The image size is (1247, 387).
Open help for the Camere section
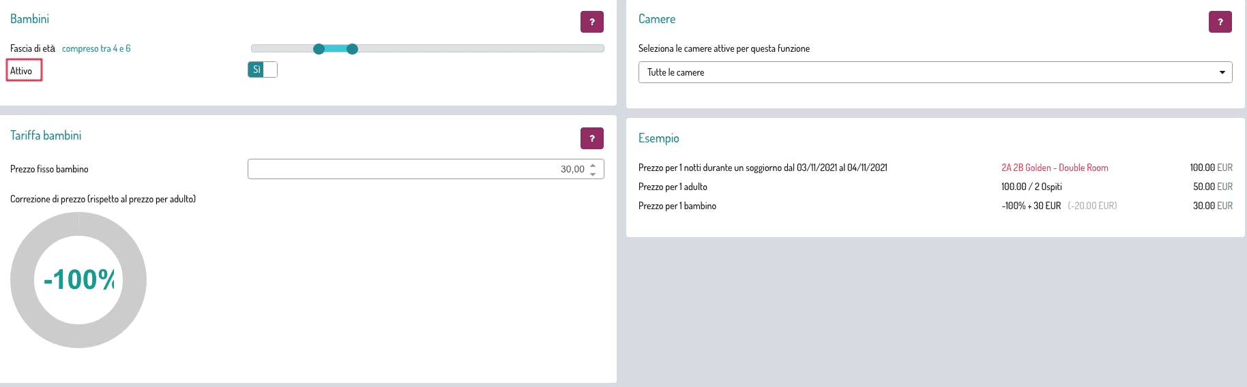pos(1220,22)
